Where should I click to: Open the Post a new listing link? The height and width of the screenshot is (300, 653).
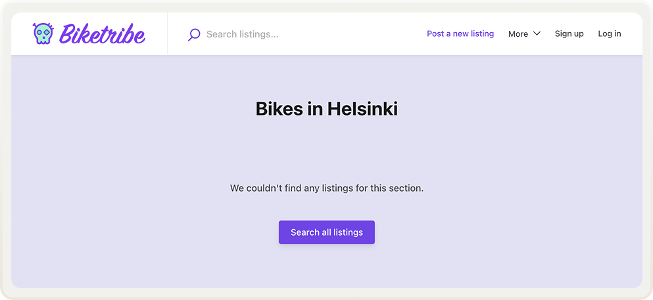coord(460,33)
